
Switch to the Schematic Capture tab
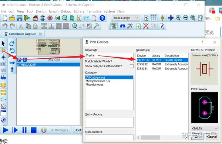(x=23, y=34)
